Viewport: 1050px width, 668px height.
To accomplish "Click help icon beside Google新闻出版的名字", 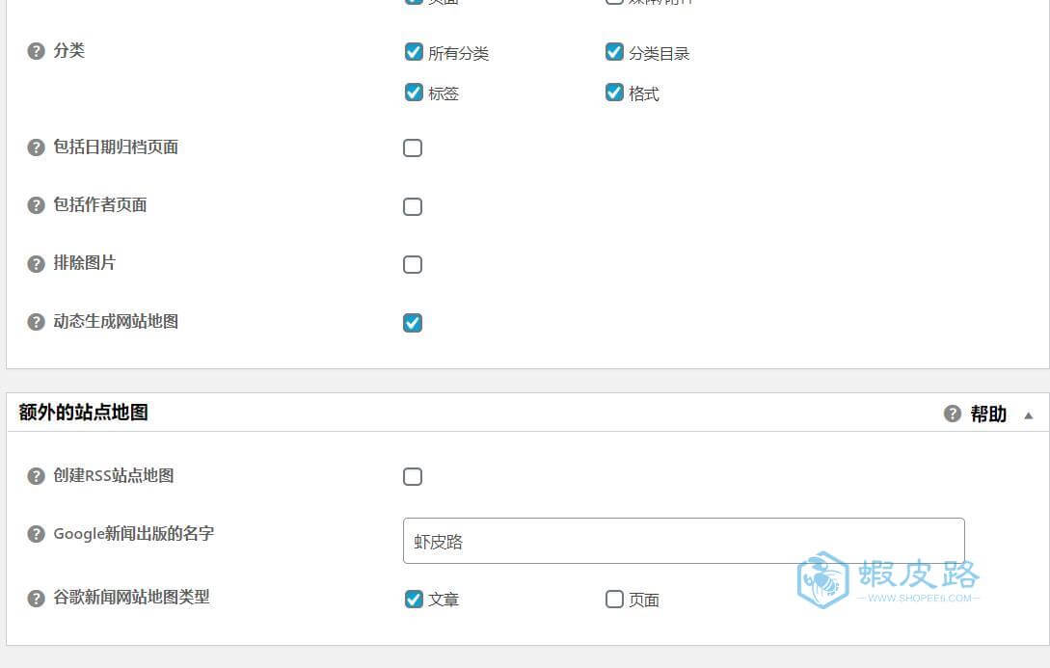I will (x=36, y=534).
